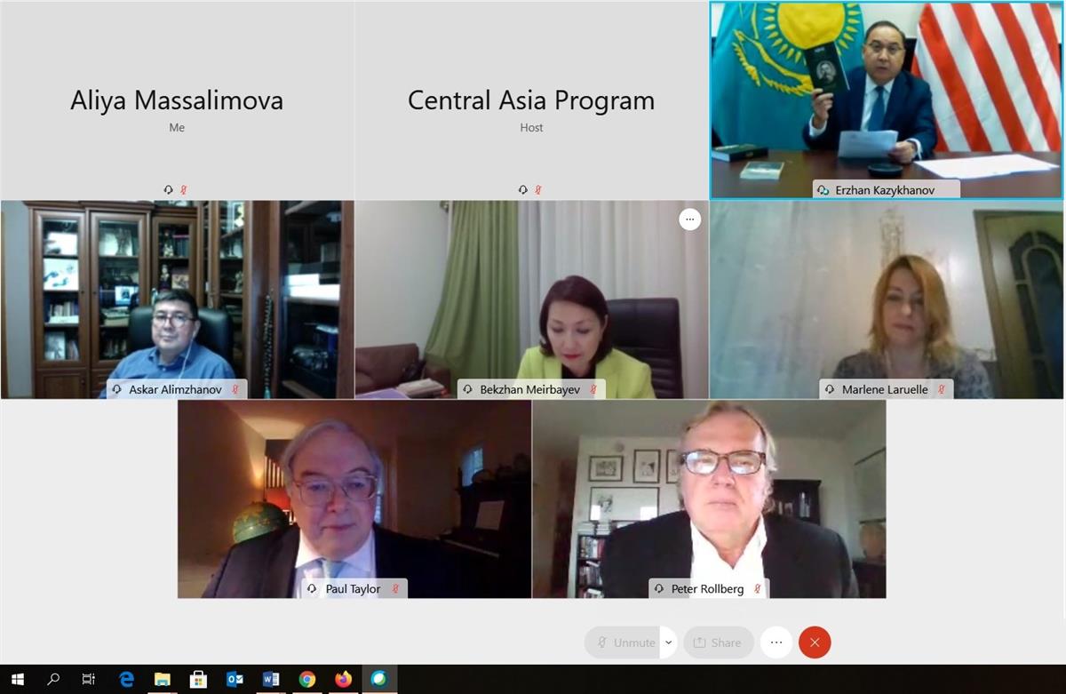Open Task View on the taskbar
The image size is (1066, 694).
coord(89,680)
